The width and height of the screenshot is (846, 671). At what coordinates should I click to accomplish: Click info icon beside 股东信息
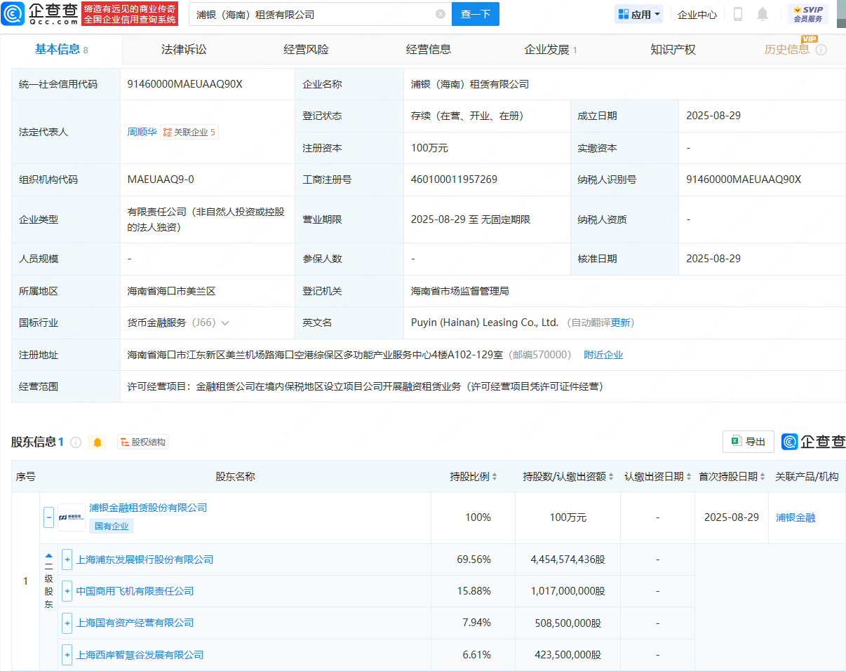tap(76, 442)
